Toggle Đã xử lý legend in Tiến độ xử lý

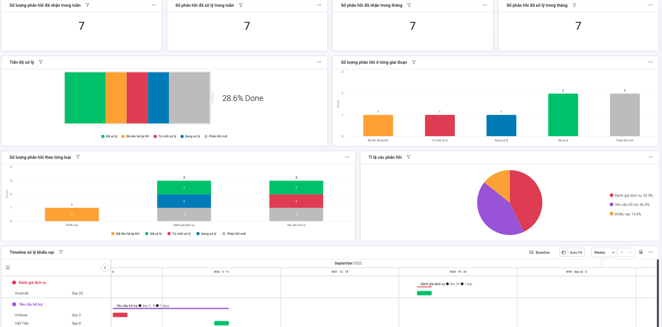point(109,137)
